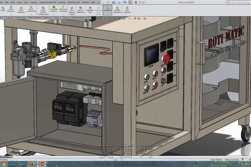Switch to the Office Products tab
The height and width of the screenshot is (167, 251).
coord(35,18)
